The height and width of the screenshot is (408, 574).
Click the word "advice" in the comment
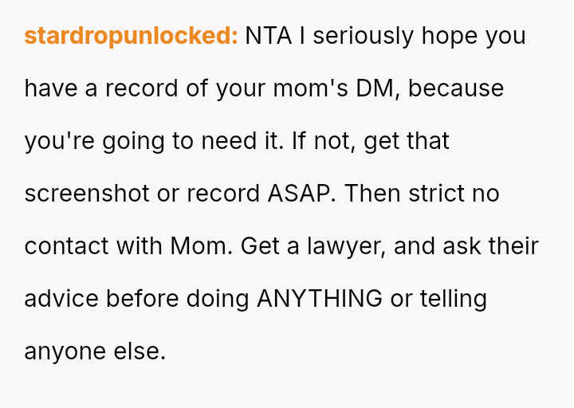tap(61, 299)
